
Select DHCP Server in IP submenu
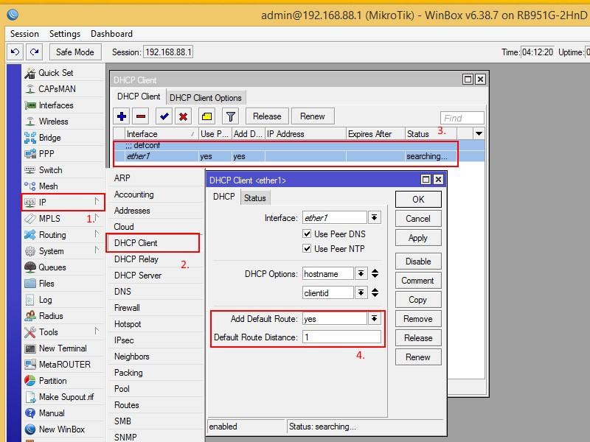pos(138,276)
